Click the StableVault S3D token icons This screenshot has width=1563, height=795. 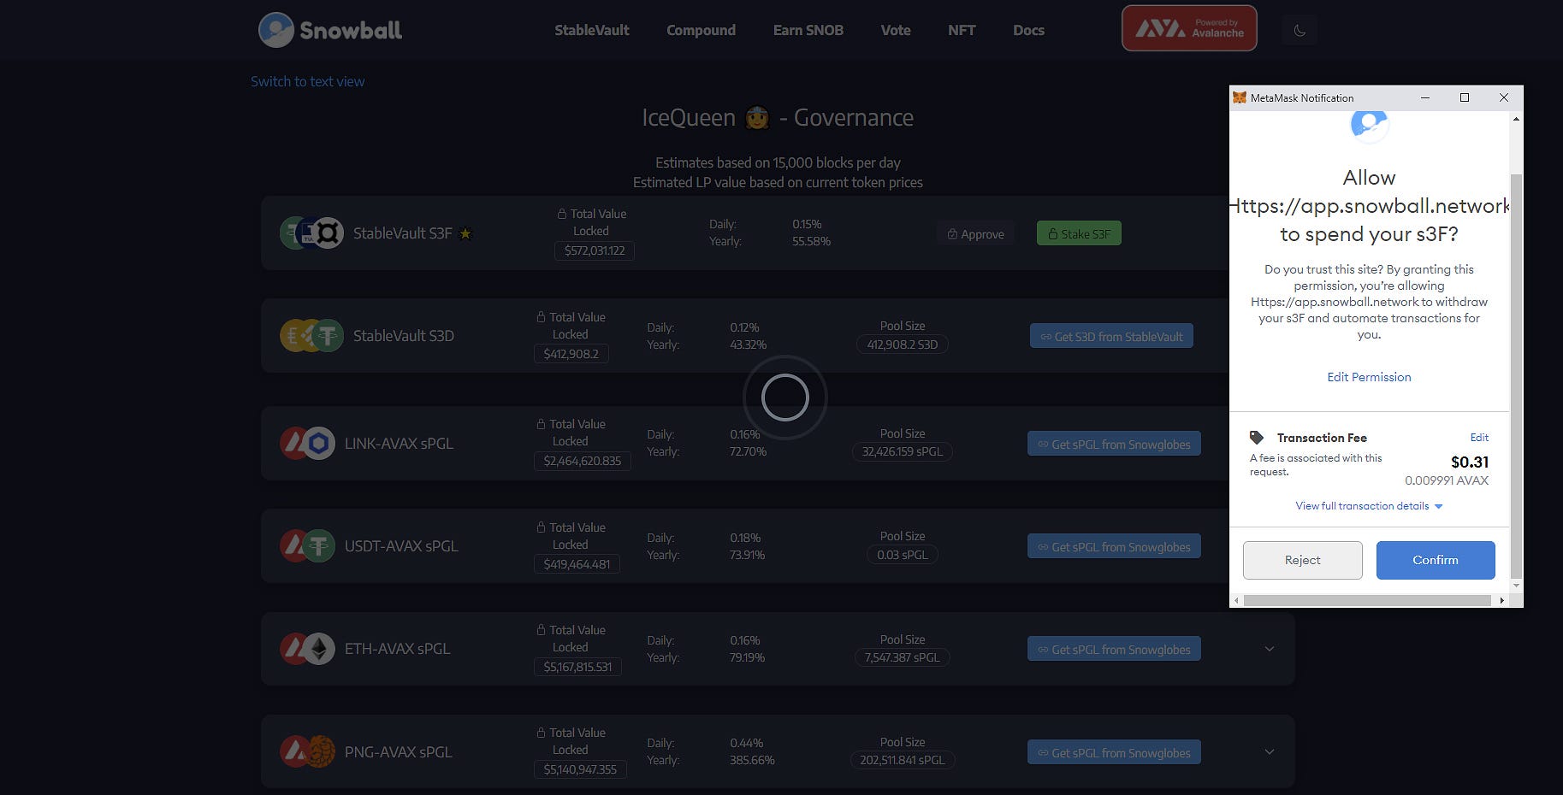click(x=312, y=336)
